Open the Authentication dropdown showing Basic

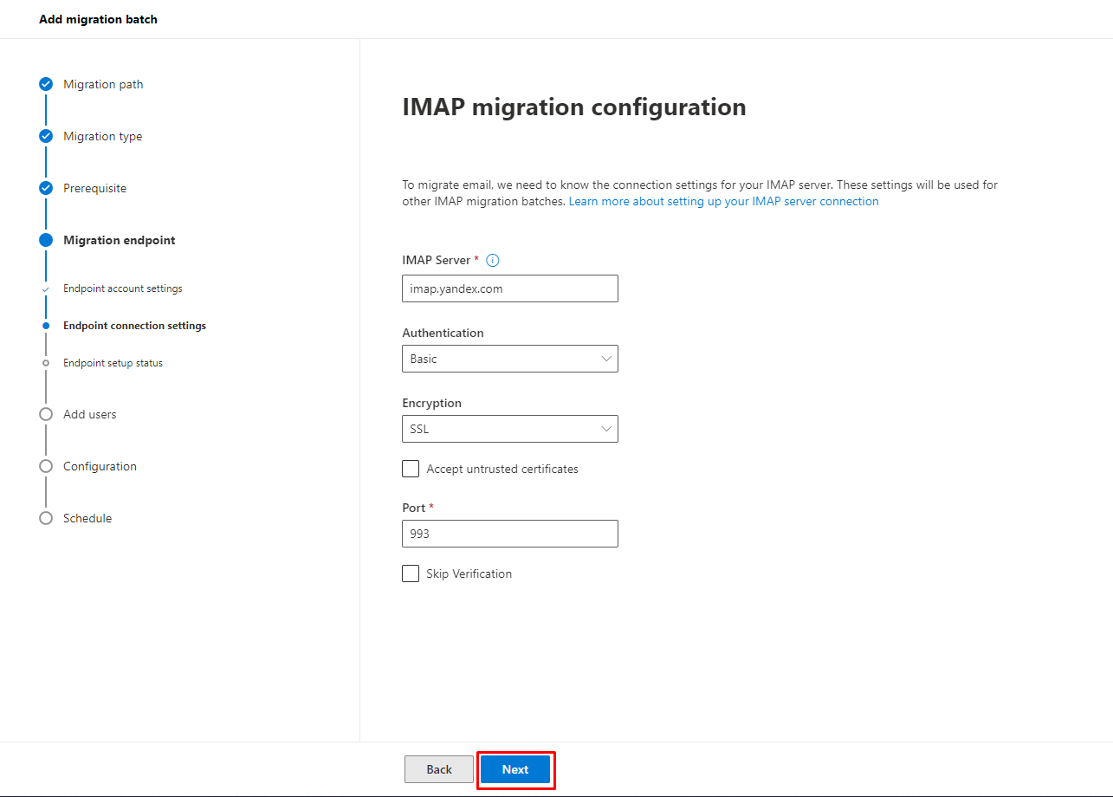[x=510, y=359]
